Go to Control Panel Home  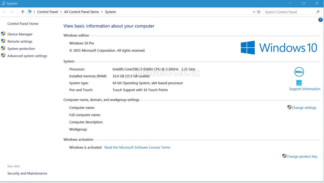click(23, 24)
